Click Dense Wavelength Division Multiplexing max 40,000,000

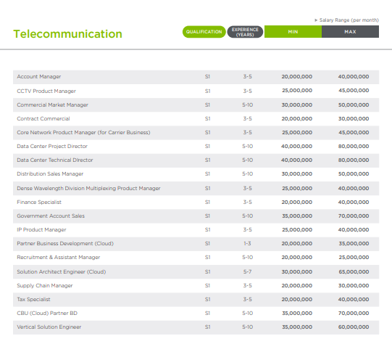(x=354, y=188)
